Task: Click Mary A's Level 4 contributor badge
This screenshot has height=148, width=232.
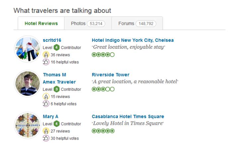Action: click(x=57, y=124)
